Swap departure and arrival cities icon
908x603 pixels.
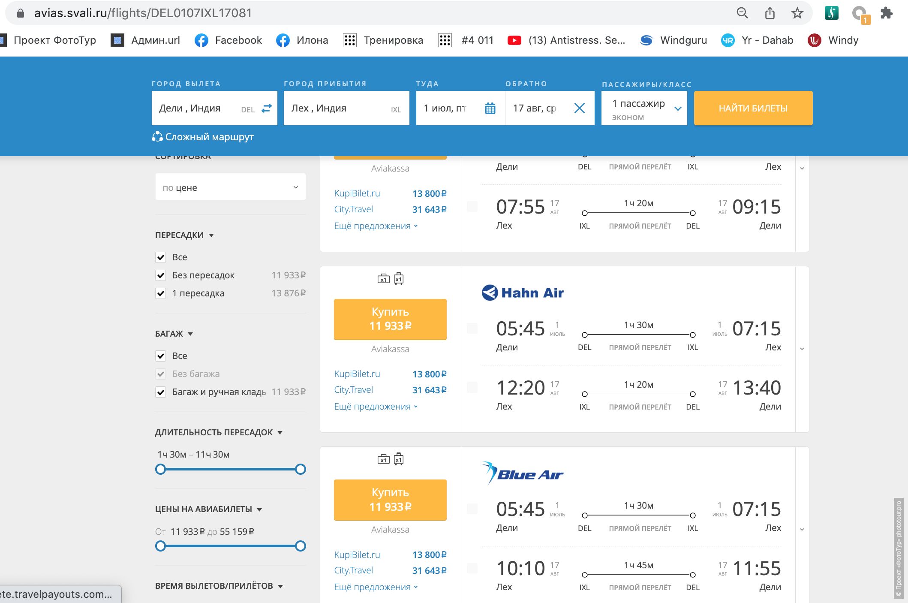point(267,109)
